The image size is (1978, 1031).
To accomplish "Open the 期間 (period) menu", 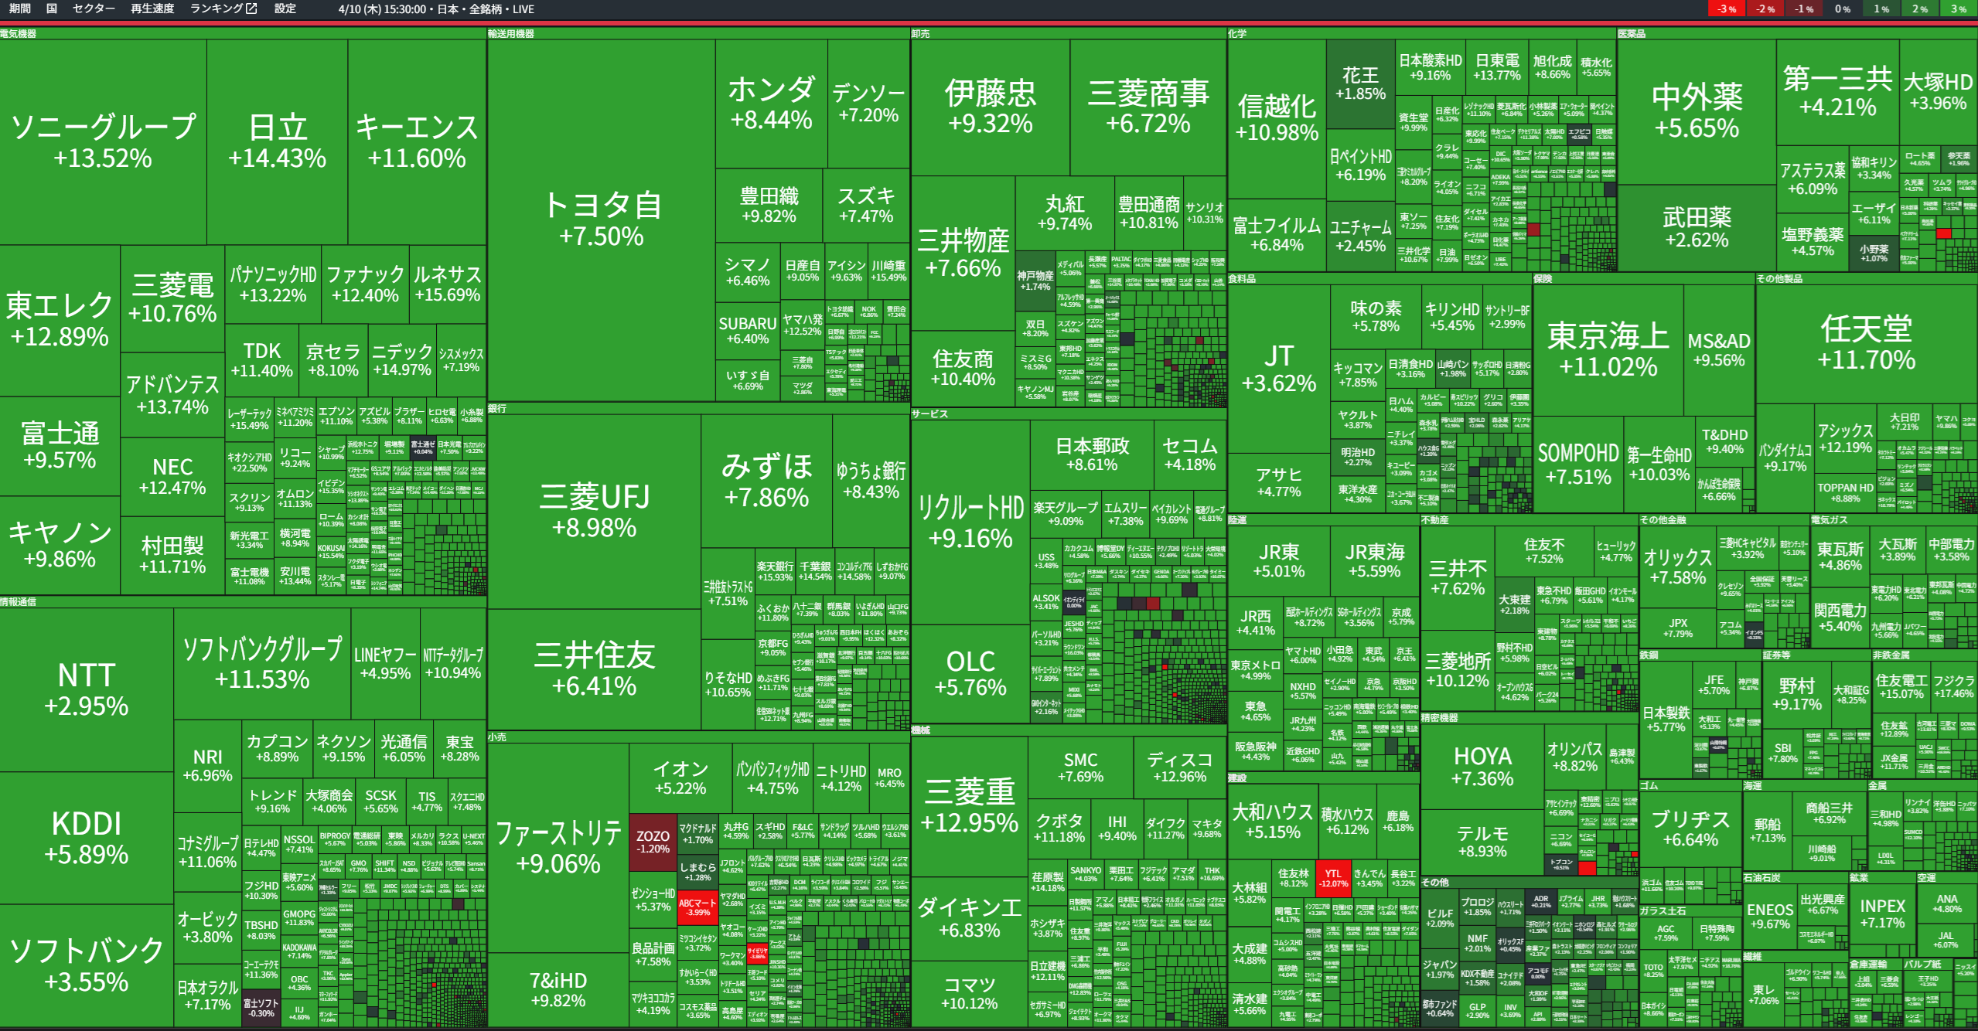I will coord(19,9).
